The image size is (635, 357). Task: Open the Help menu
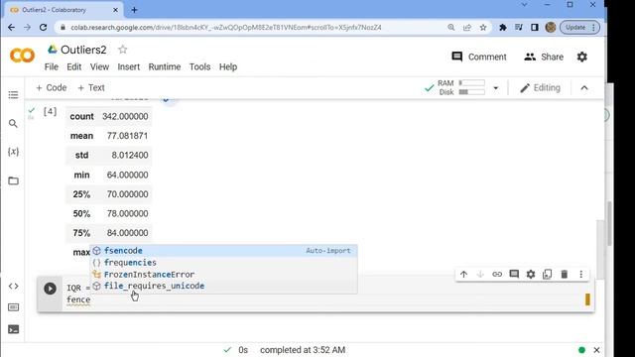(228, 67)
